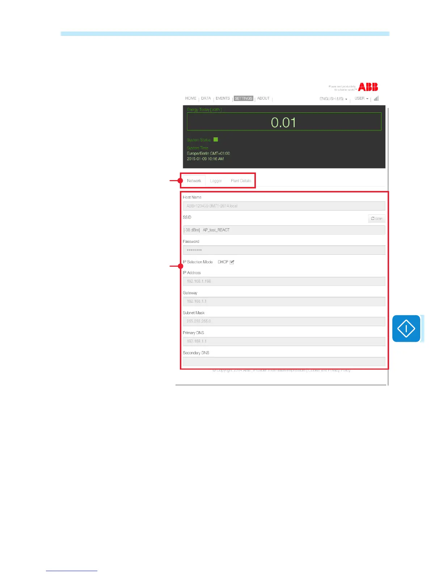
Task: Click the signal strength bars icon
Action: (376, 98)
